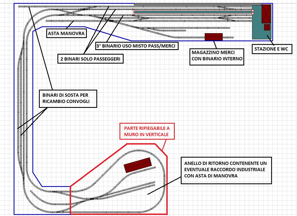297x216 pixels.
Task: Click the 2 BINARI SOLO PASSEGGERI label
Action: [90, 59]
